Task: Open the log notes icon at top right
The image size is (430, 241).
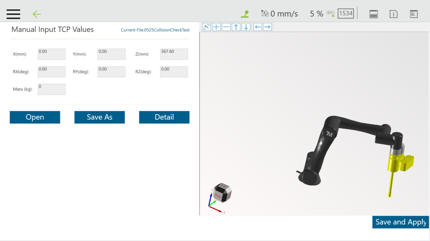Action: click(414, 14)
